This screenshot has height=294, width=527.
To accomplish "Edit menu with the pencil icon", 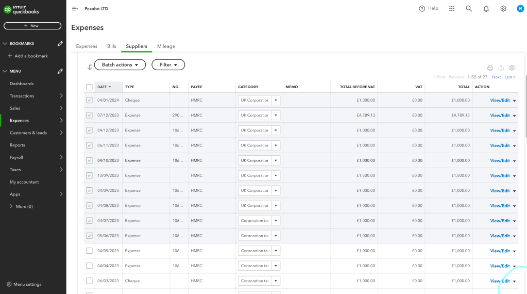I will pos(60,71).
